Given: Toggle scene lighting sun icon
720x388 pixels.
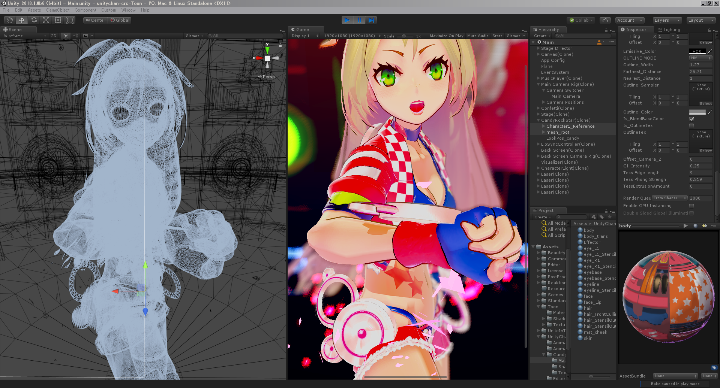Looking at the screenshot, I should [x=66, y=36].
